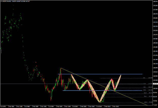Click the 1 Nov 2007 date label
158x108 pixels.
click(x=92, y=106)
